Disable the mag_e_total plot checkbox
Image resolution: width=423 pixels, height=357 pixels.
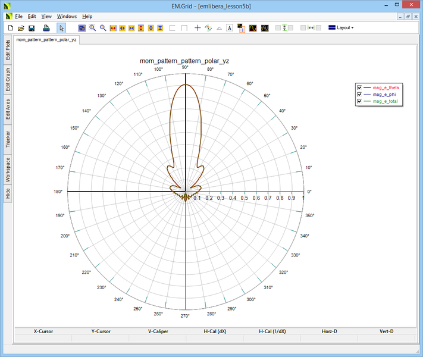(x=359, y=102)
